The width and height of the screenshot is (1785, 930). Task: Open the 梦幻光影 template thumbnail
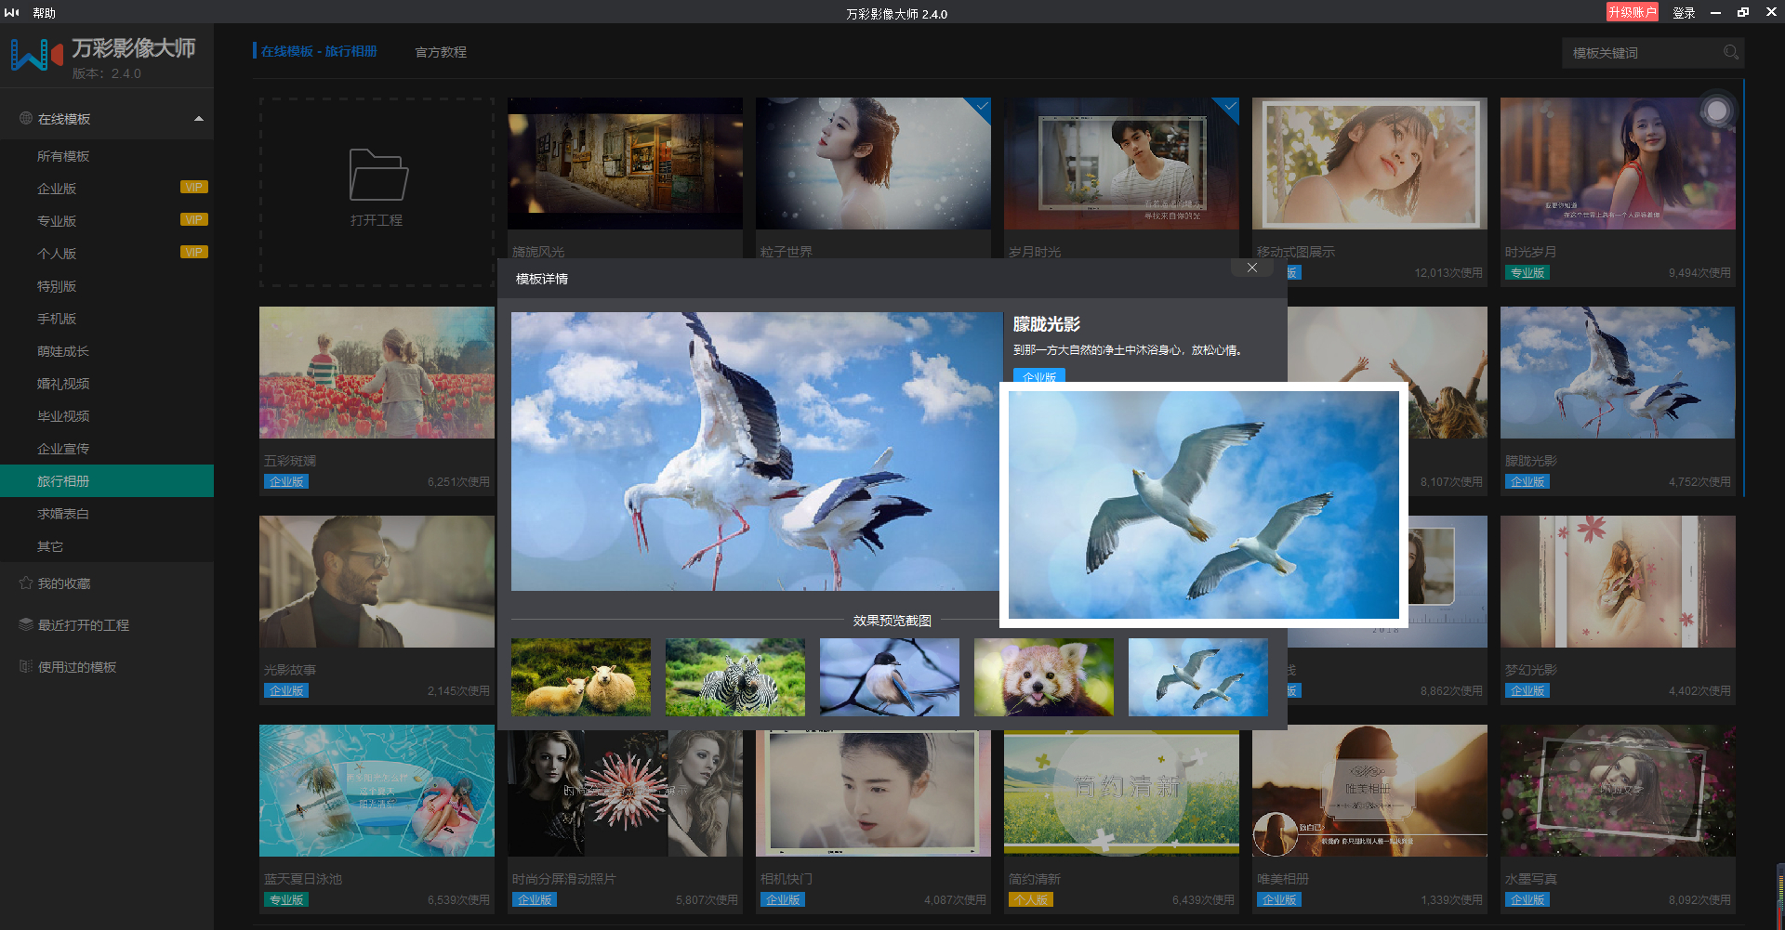pyautogui.click(x=1618, y=582)
